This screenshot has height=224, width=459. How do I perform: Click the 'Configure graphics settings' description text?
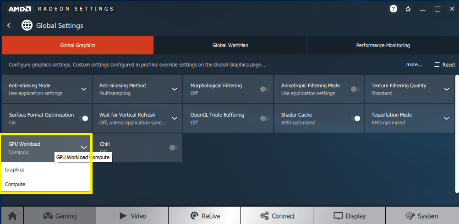point(137,64)
